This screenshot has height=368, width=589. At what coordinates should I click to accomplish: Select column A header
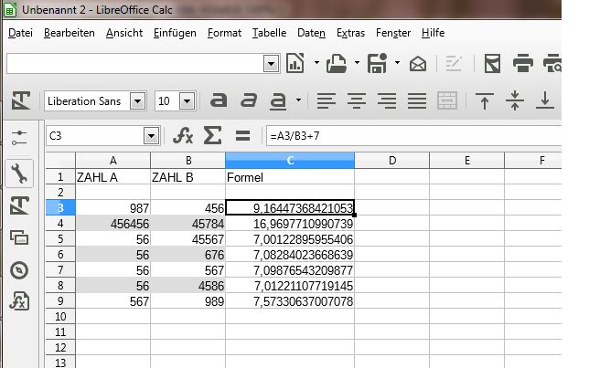tap(112, 161)
